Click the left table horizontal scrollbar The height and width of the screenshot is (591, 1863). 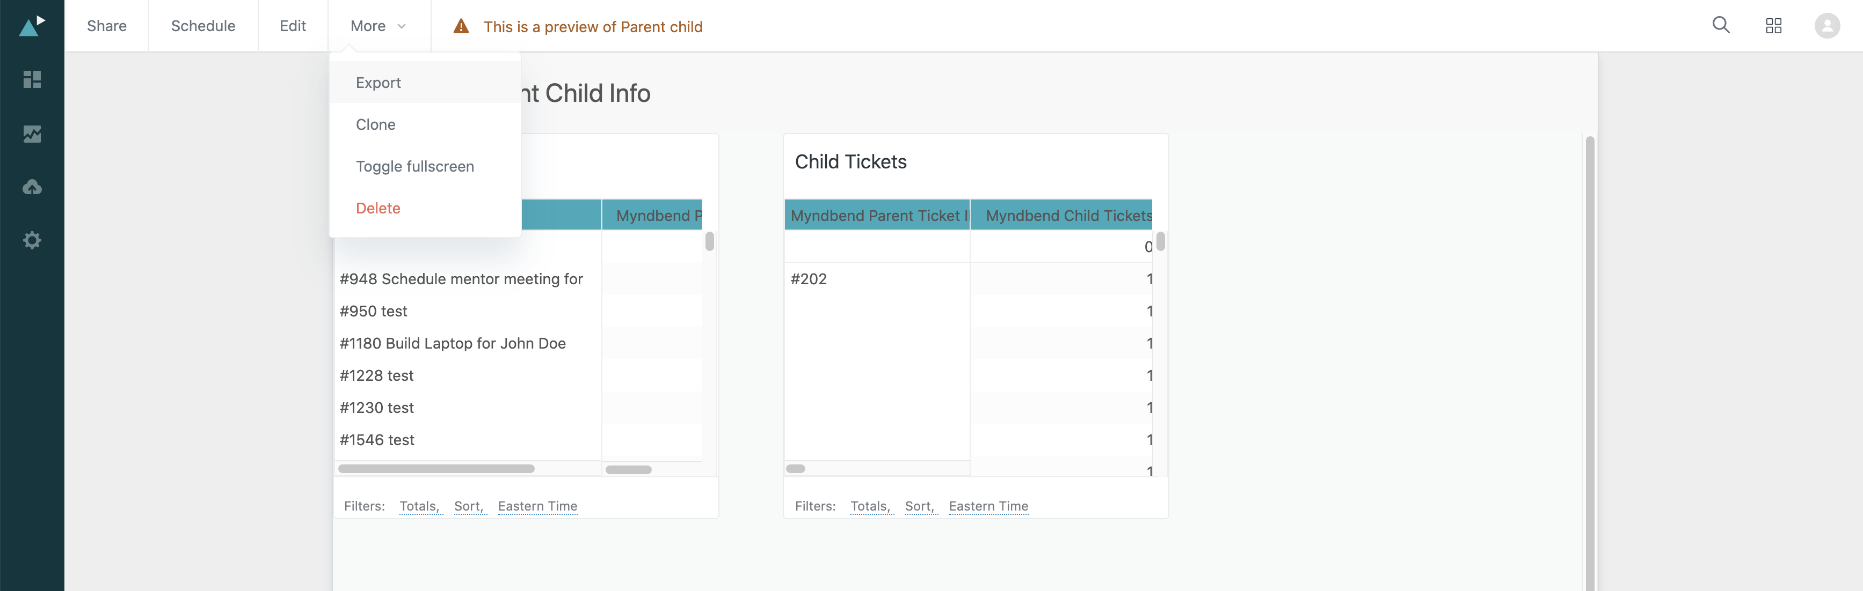point(436,469)
